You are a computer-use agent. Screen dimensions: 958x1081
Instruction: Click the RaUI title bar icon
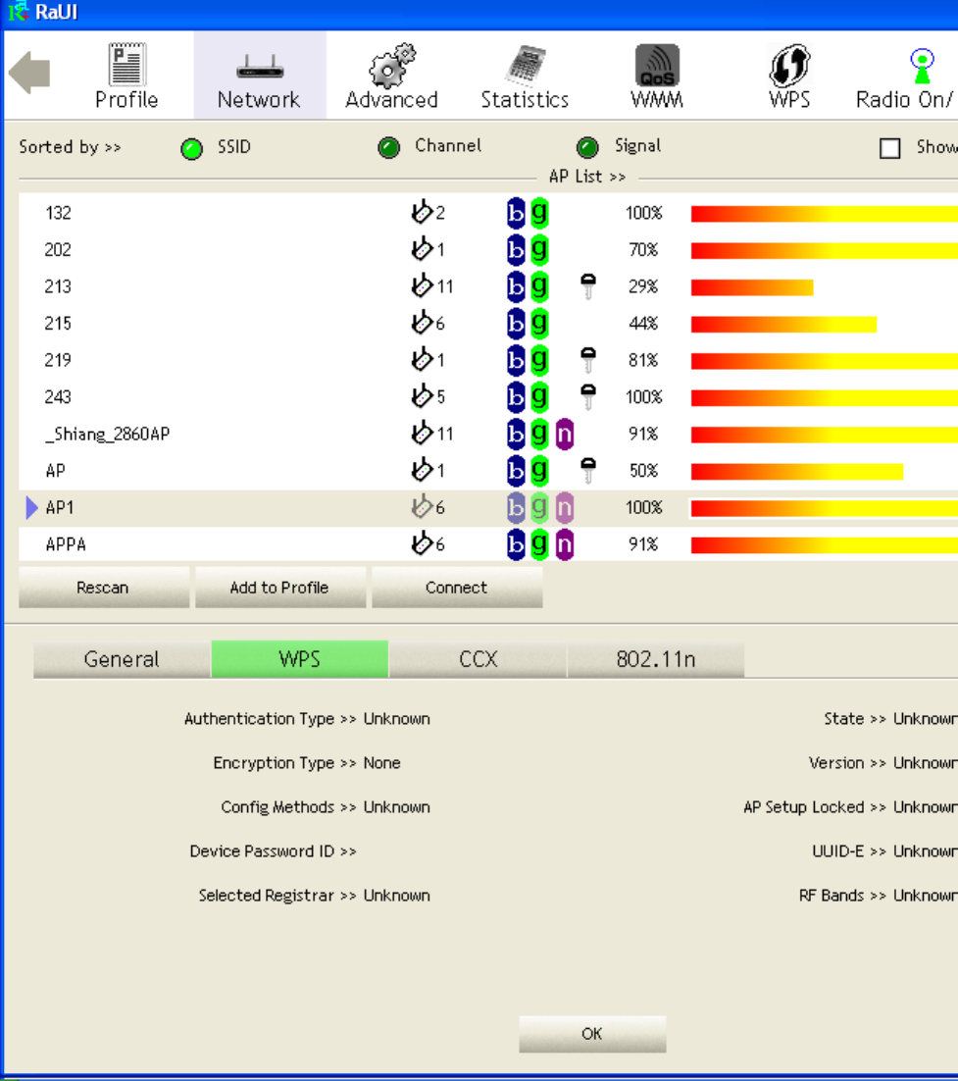click(18, 11)
